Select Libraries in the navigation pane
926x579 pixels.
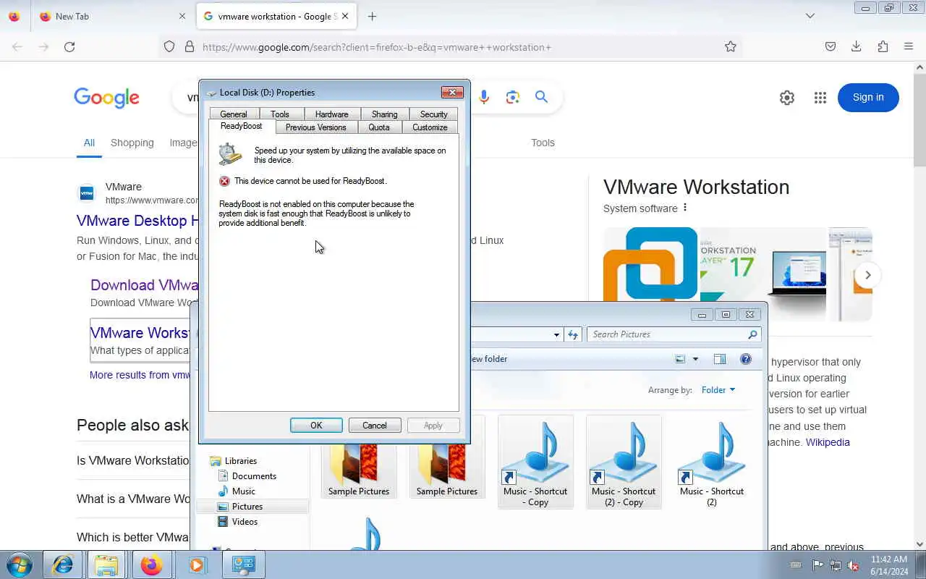point(240,461)
